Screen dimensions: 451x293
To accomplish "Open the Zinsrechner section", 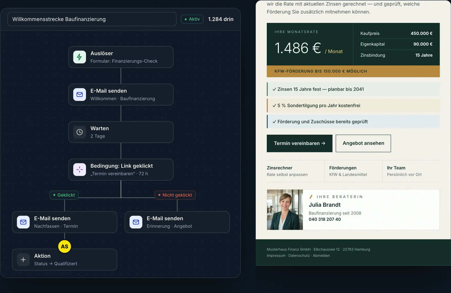I will click(x=295, y=171).
